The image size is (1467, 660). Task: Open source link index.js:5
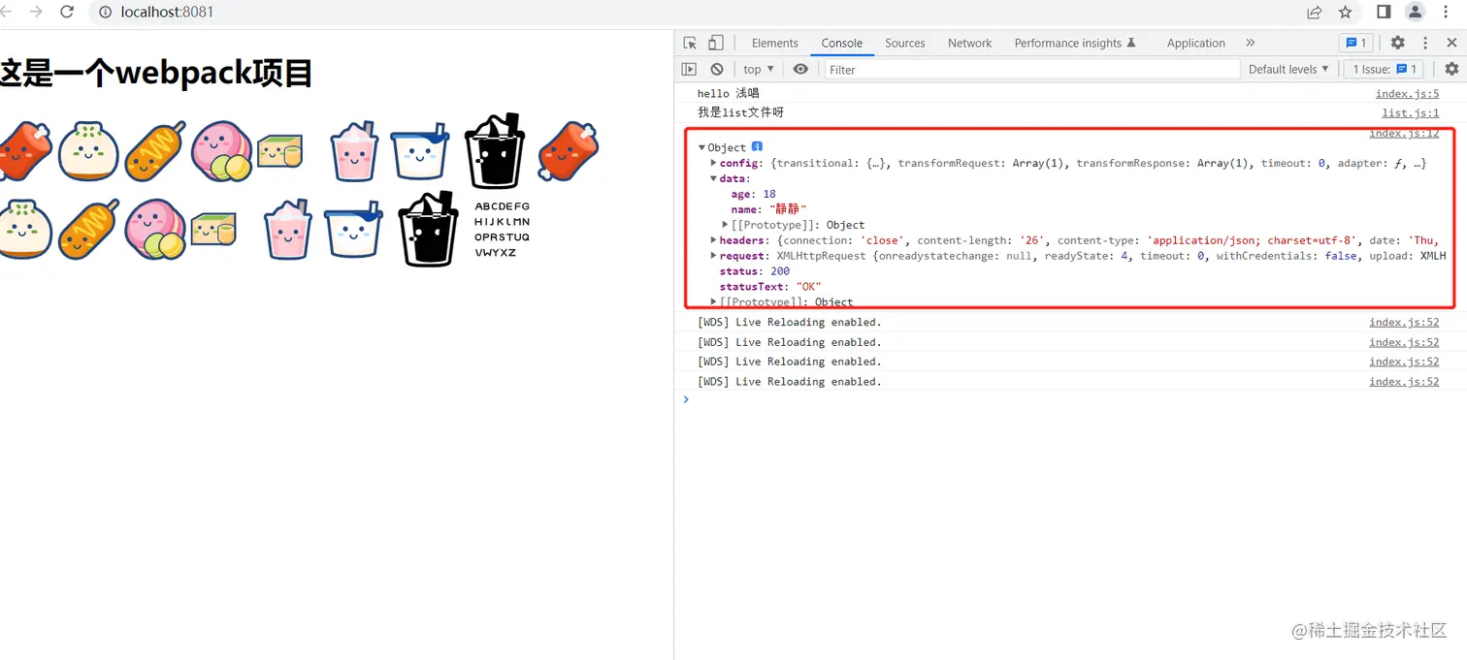click(1407, 94)
